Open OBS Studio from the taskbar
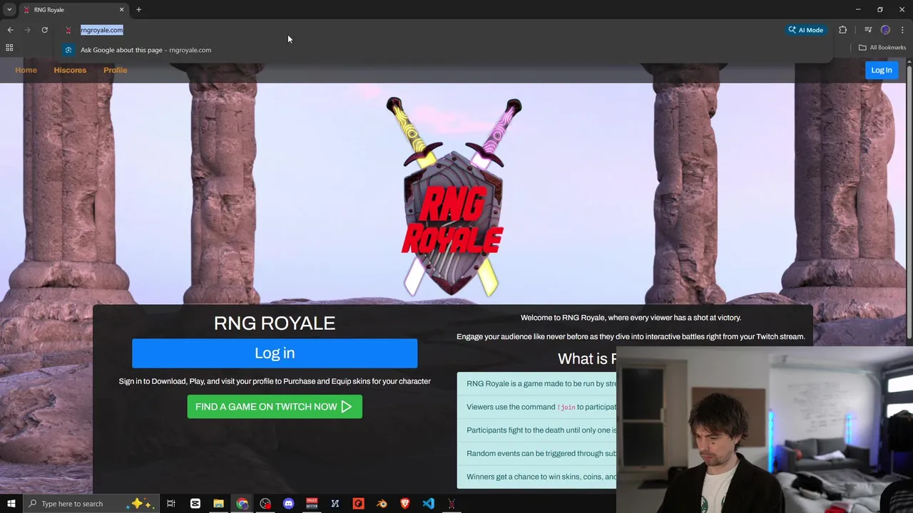The image size is (913, 513). coord(265,504)
